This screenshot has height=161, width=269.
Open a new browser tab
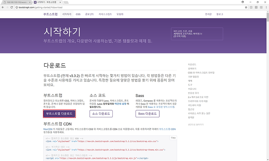pyautogui.click(x=66, y=2)
